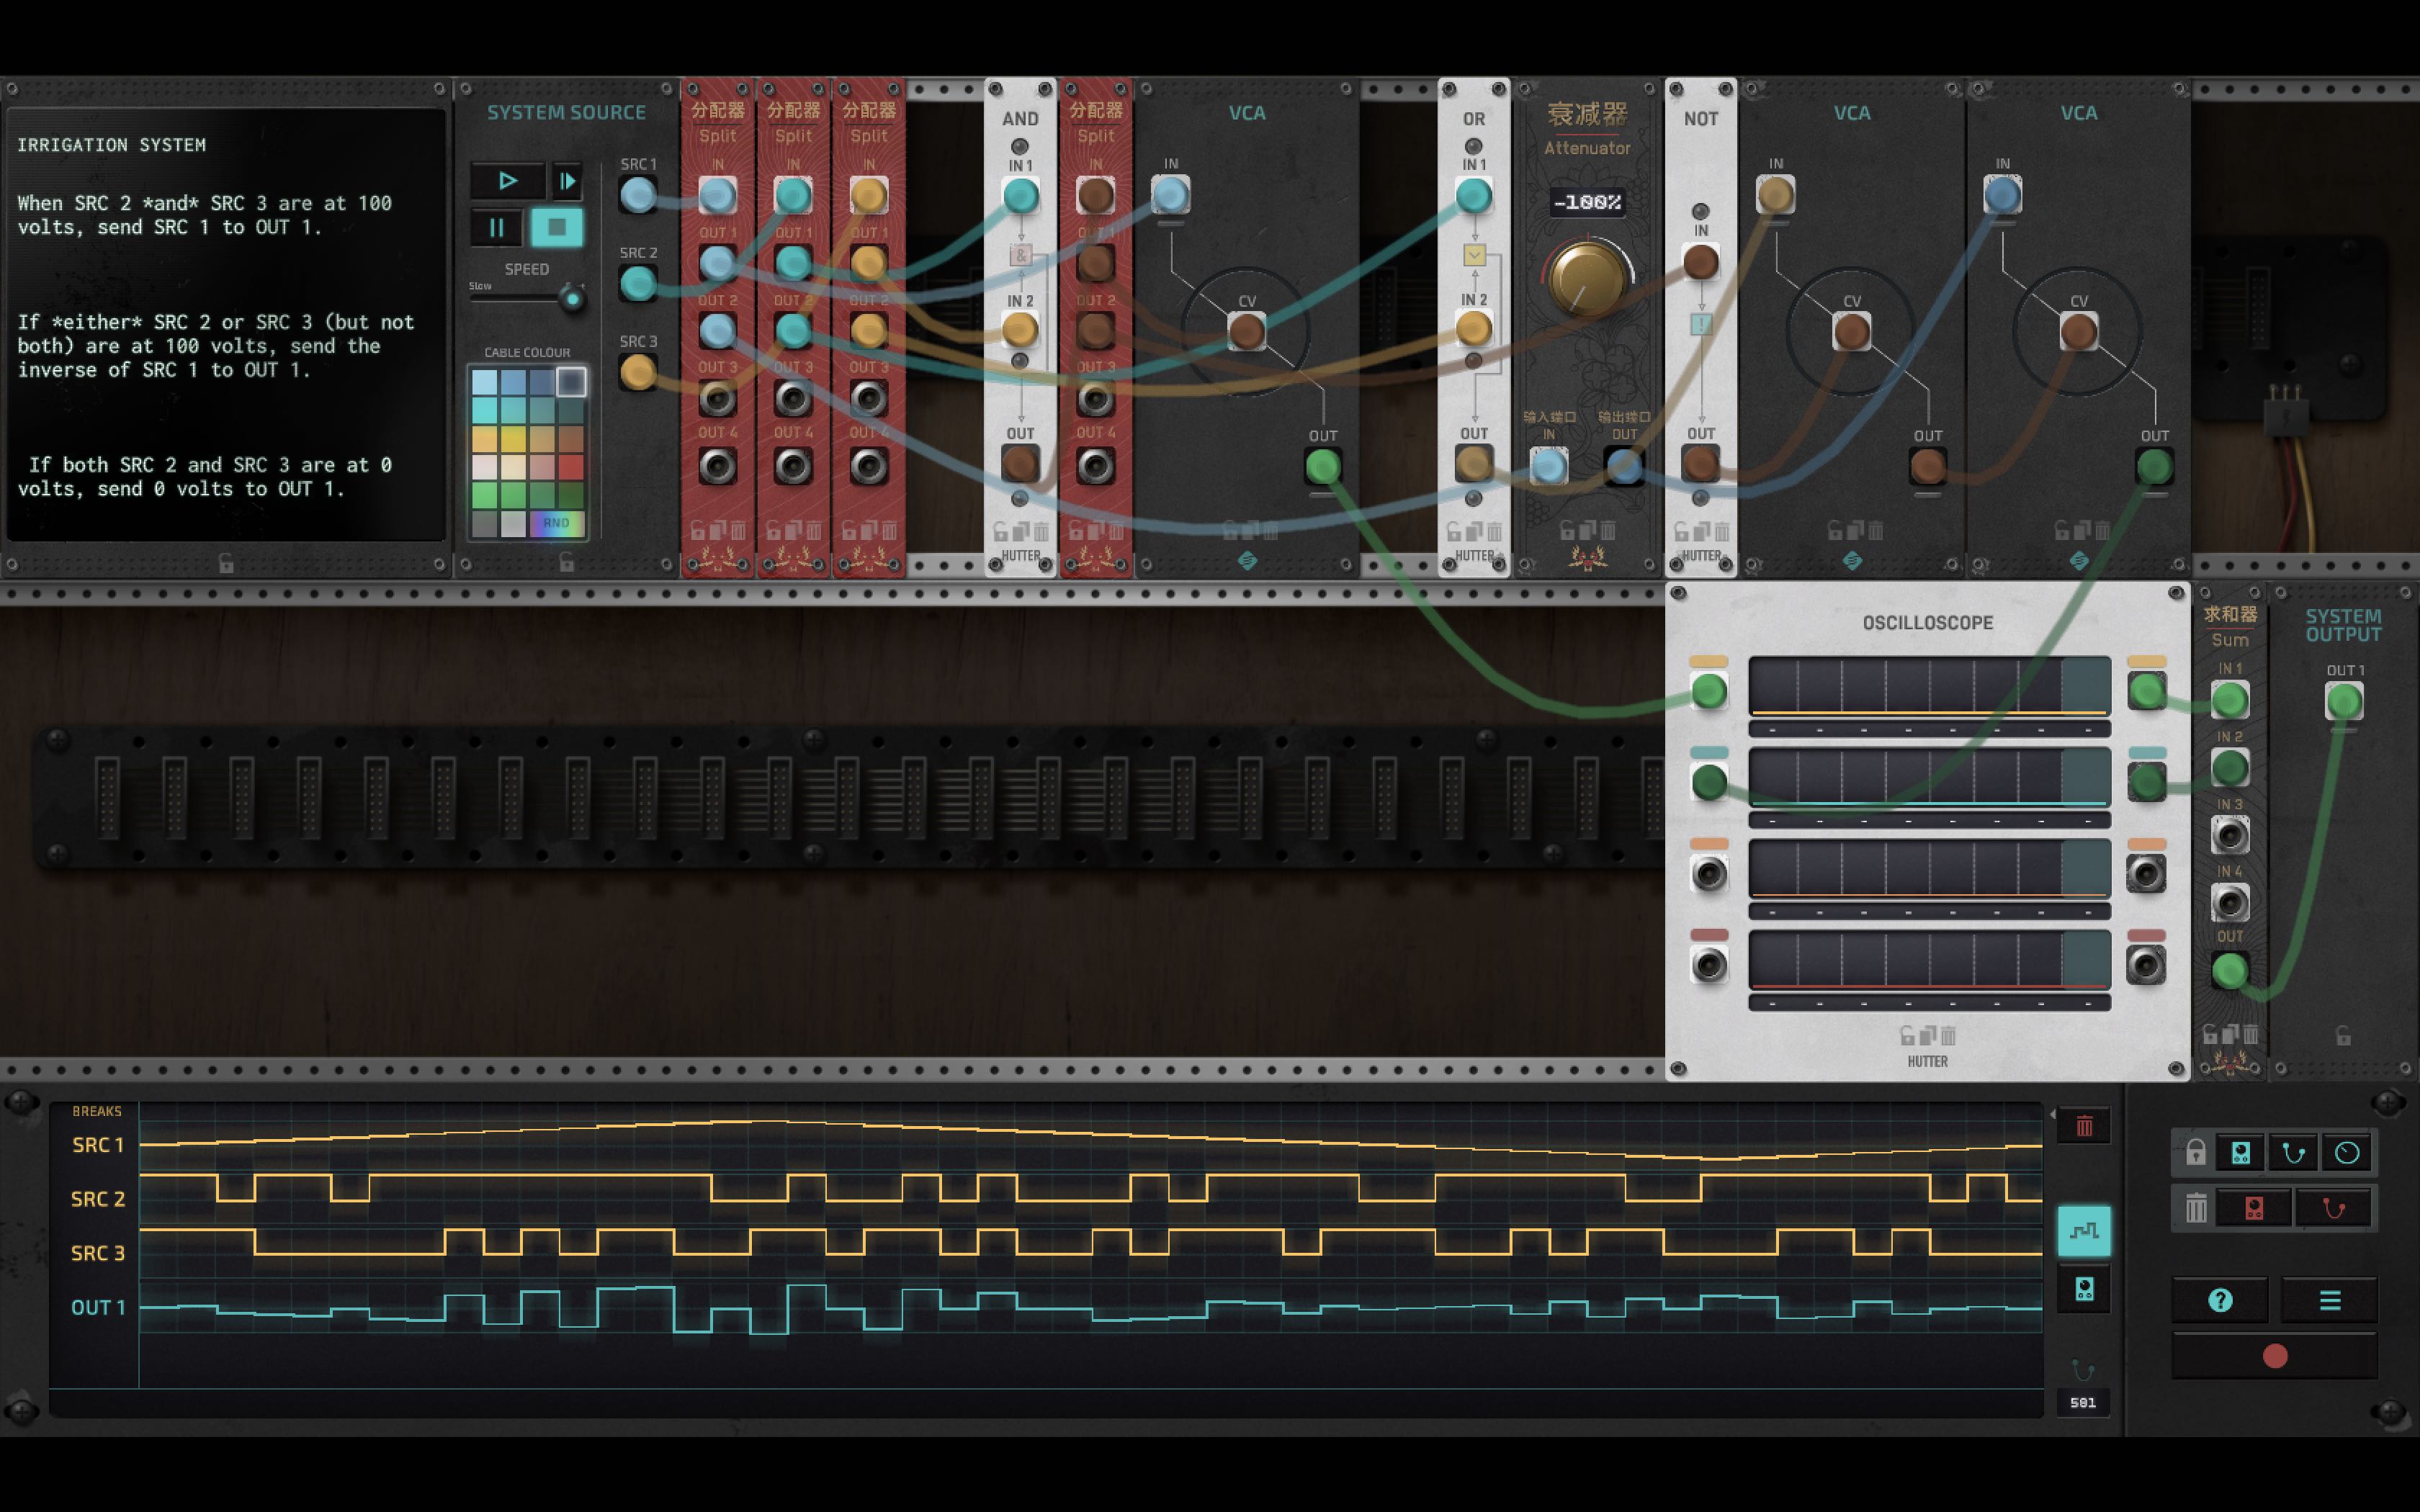
Task: Select the red module deletion tool
Action: point(2254,1209)
